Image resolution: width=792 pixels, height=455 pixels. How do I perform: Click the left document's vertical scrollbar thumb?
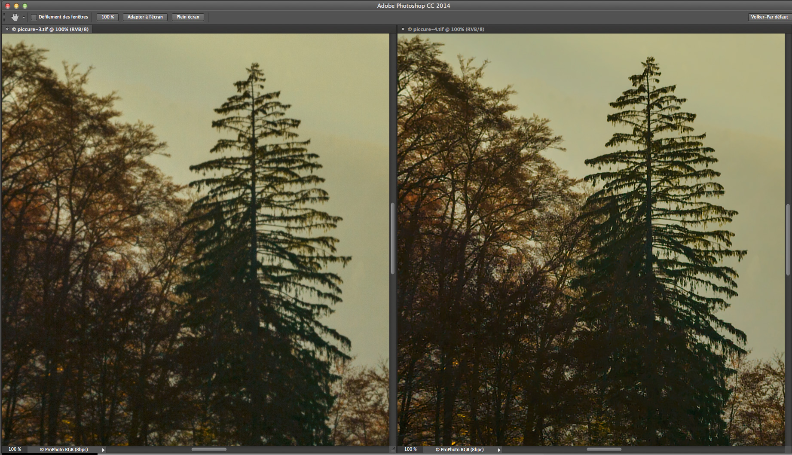tap(392, 238)
